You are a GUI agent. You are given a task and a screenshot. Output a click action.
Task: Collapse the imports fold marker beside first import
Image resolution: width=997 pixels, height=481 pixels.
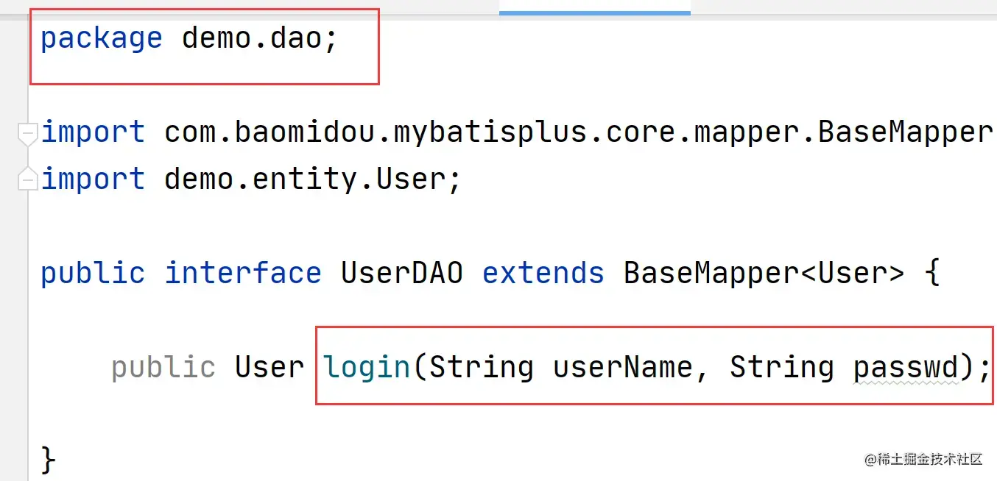point(28,135)
